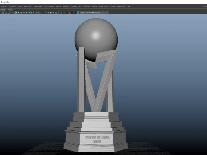Screen dimensions: 207x155
Task: Click the Gamma value field showing 1.00
Action: [73, 12]
